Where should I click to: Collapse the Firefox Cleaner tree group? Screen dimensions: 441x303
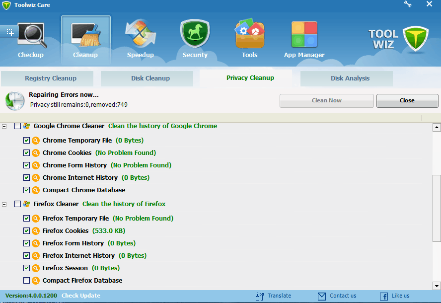click(4, 204)
